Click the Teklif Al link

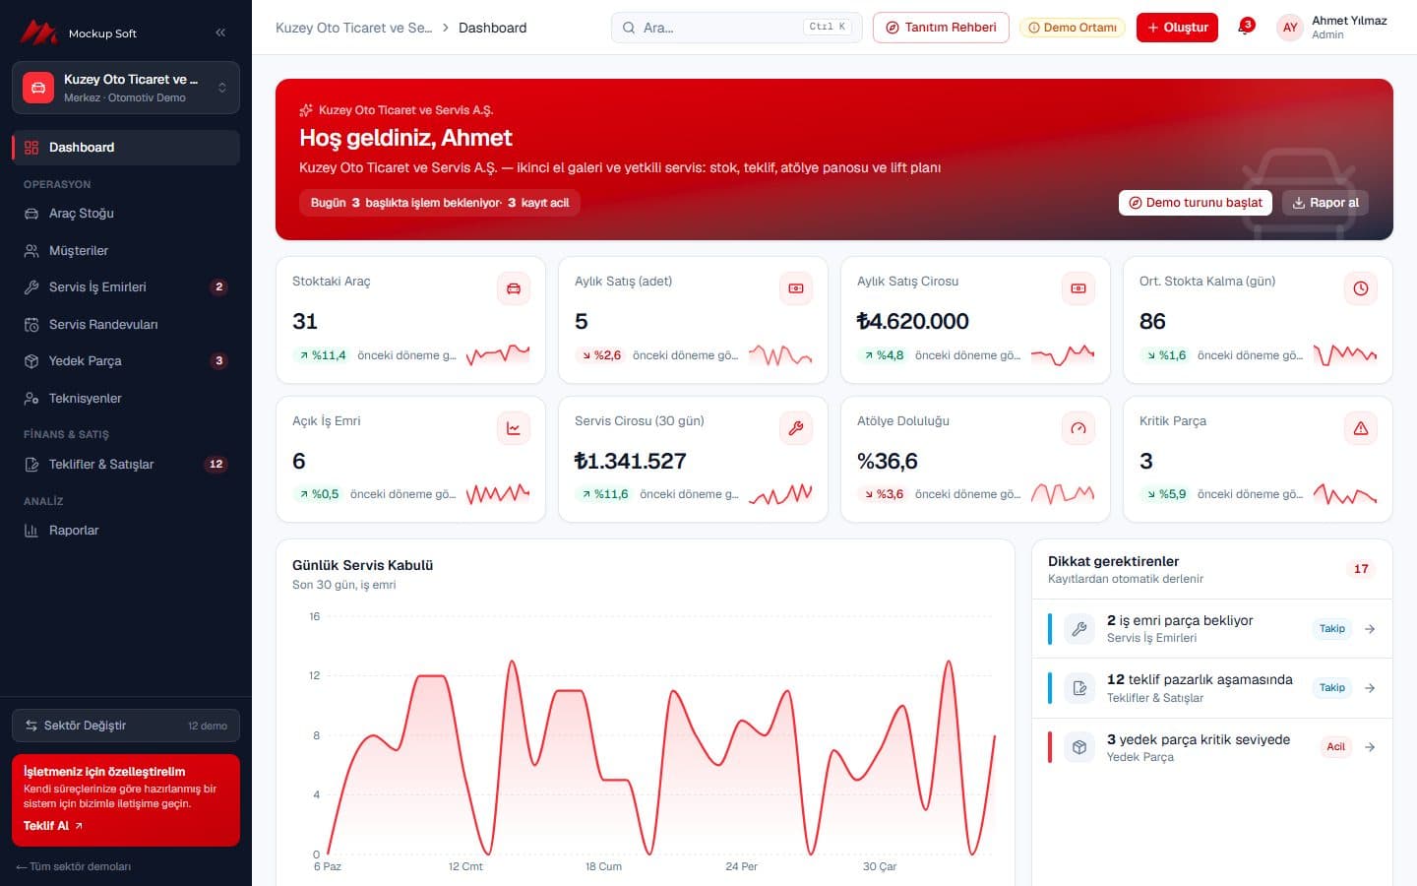click(x=53, y=826)
